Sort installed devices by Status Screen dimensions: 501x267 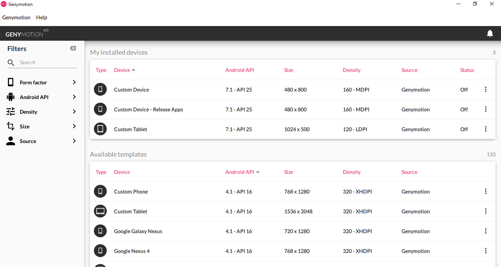point(467,70)
